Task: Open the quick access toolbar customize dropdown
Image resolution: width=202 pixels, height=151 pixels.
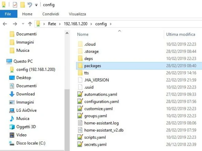Action: (x=36, y=5)
